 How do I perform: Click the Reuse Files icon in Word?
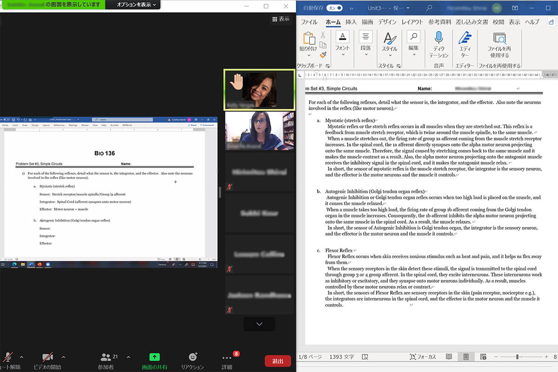499,38
